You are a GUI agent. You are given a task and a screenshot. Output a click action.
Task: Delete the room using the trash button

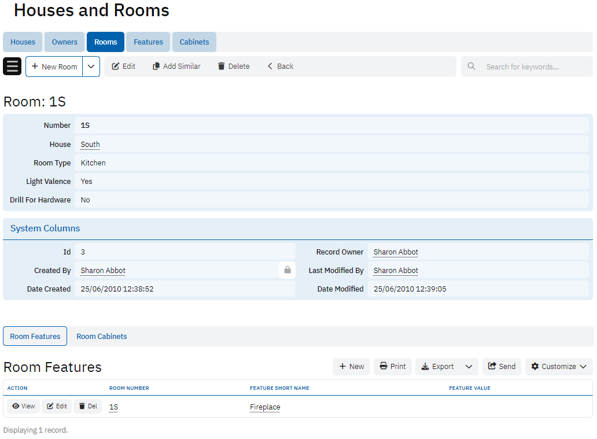click(234, 67)
